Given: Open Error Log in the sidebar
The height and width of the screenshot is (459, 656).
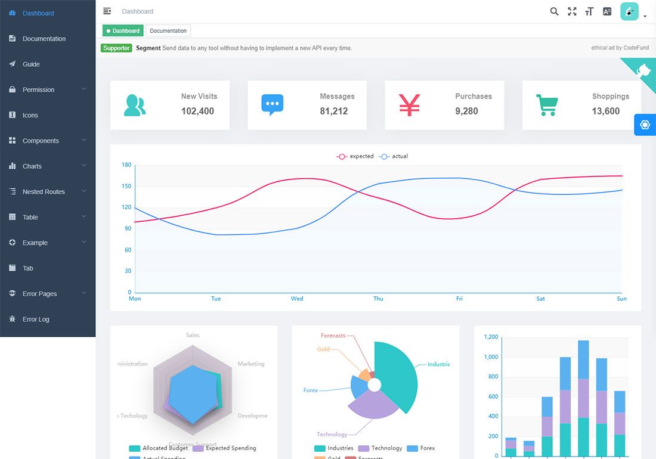Looking at the screenshot, I should [48, 319].
